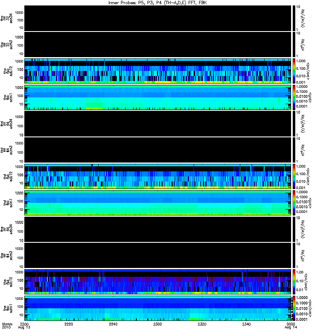This screenshot has height=336, width=315.
Task: Click the tha fbk scm1 y-axis label
Action: click(8, 97)
